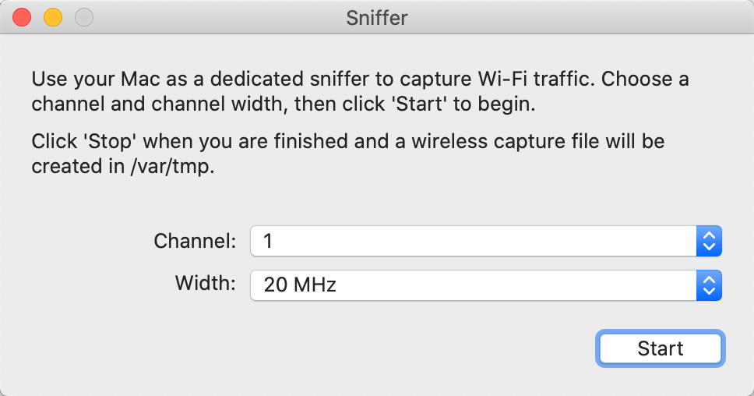Minimize the Sniffer window with the yellow button
This screenshot has height=396, width=754.
(52, 17)
